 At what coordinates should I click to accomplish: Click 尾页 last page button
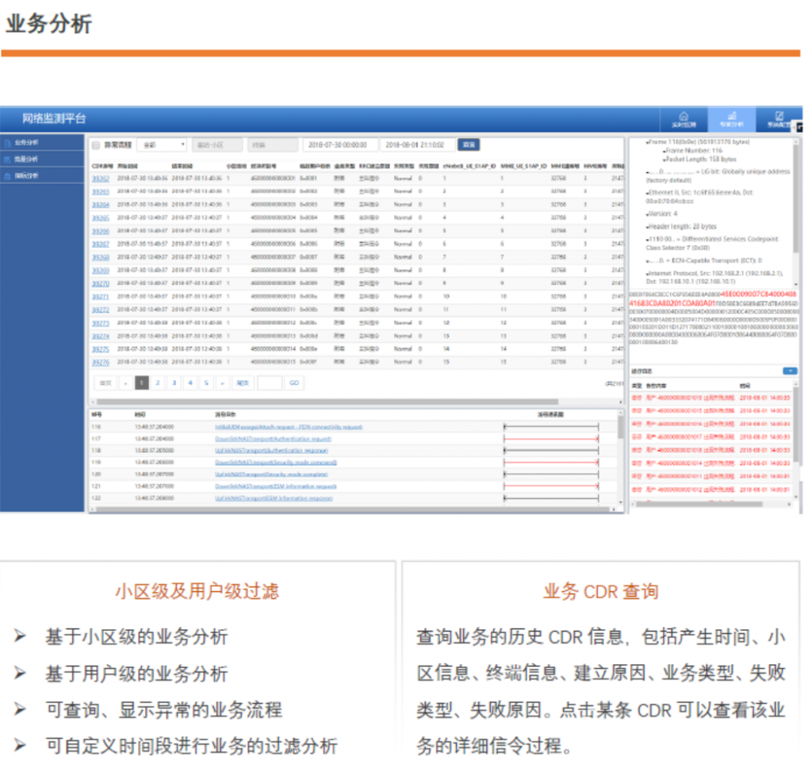tap(243, 383)
